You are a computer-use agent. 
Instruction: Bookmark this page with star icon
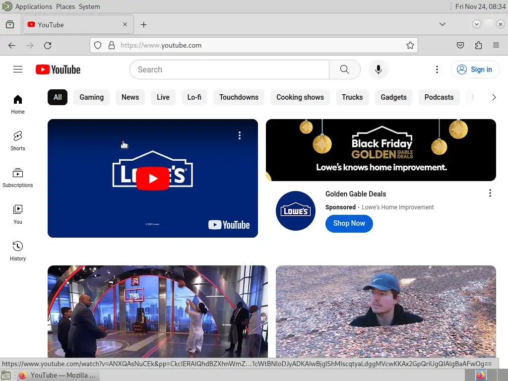click(410, 45)
